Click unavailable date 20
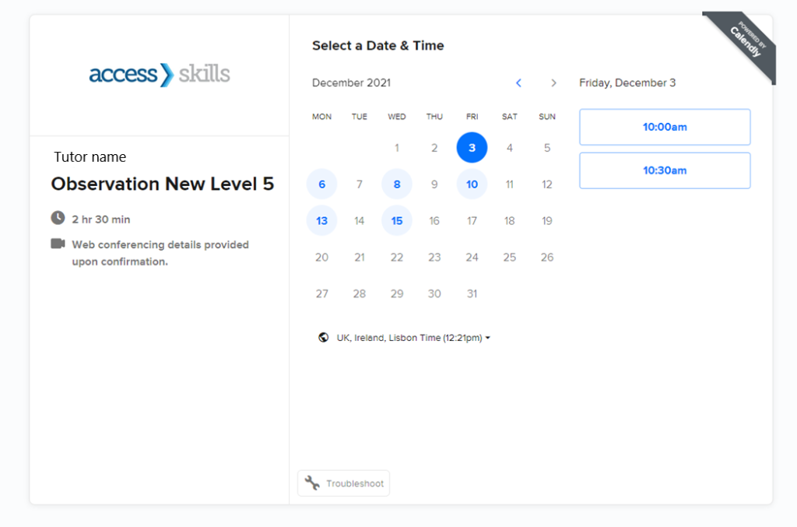The image size is (797, 527). (321, 258)
